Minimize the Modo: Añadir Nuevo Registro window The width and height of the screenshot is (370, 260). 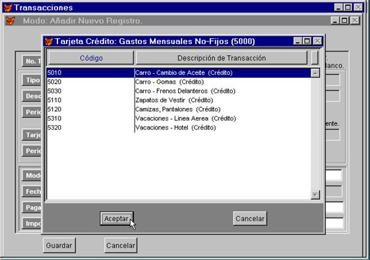click(335, 20)
